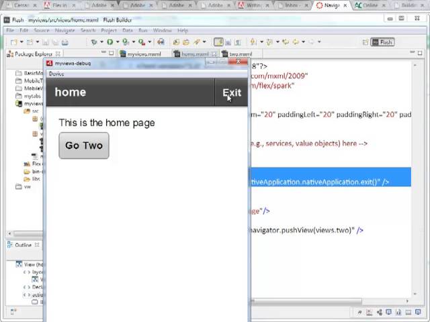The height and width of the screenshot is (322, 430).
Task: Select the src folder in the project tree
Action: (x=35, y=111)
